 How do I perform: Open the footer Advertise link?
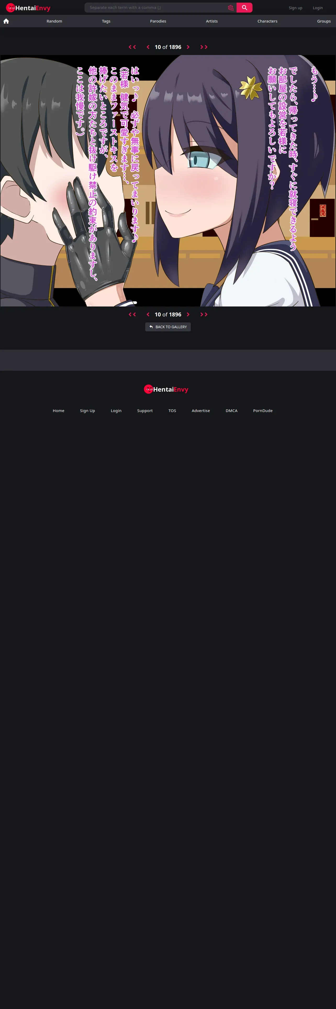(x=201, y=410)
